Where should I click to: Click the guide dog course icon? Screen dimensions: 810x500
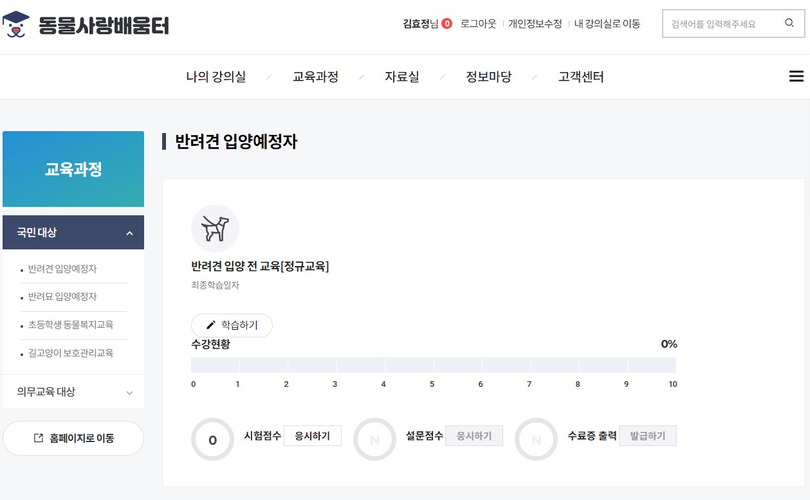[215, 228]
